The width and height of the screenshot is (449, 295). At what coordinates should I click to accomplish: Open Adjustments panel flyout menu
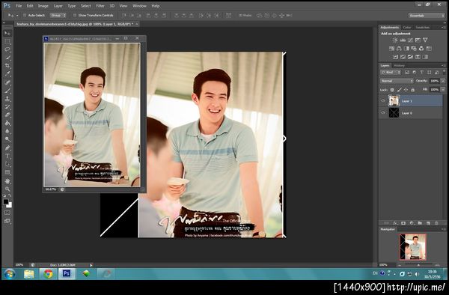(444, 28)
